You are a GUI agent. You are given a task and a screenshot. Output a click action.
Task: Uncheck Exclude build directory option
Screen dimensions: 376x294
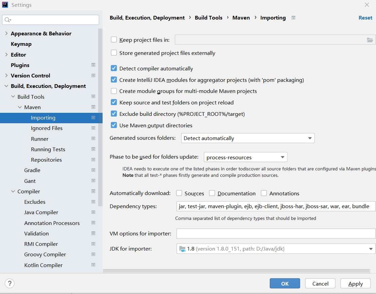[x=114, y=113]
